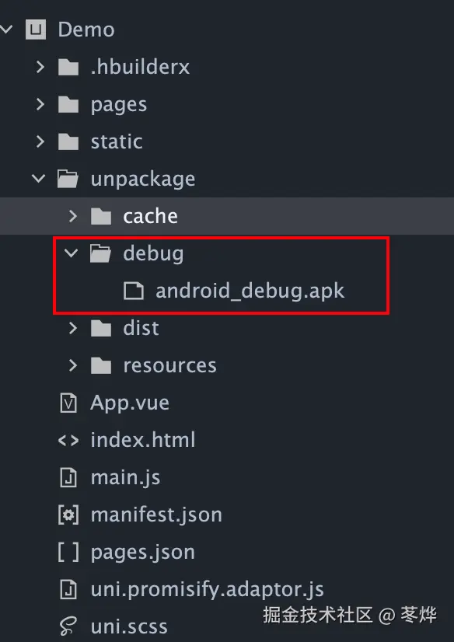Expand the dist folder arrow
The width and height of the screenshot is (454, 642).
point(73,328)
